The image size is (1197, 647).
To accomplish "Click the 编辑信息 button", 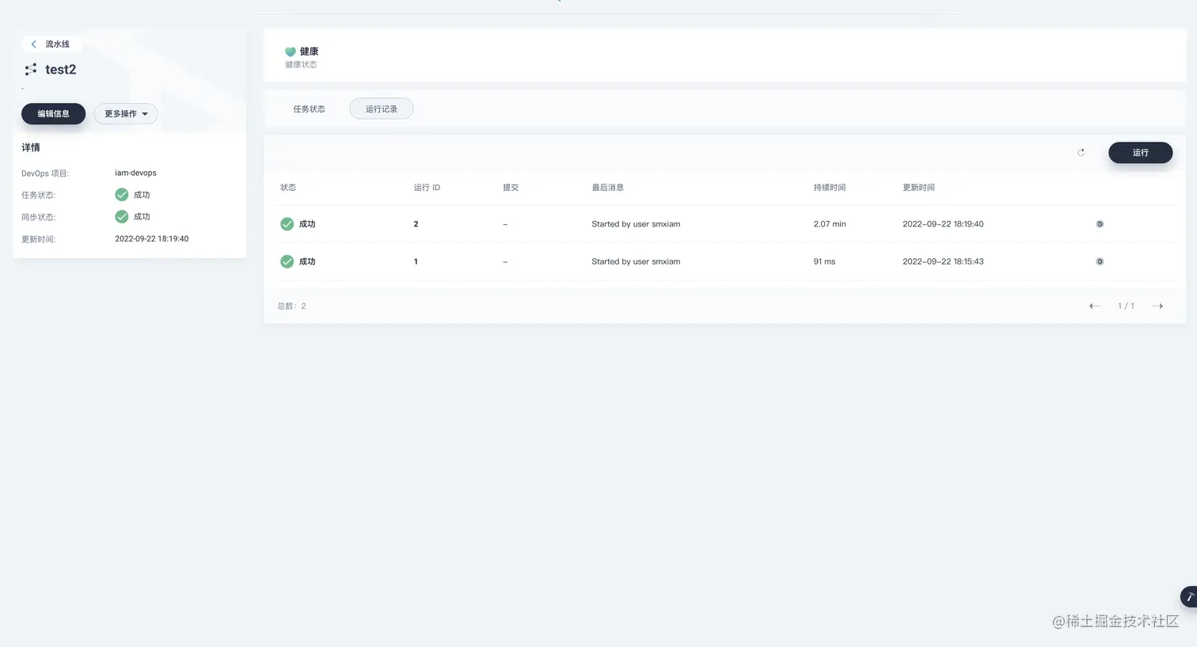I will (53, 114).
